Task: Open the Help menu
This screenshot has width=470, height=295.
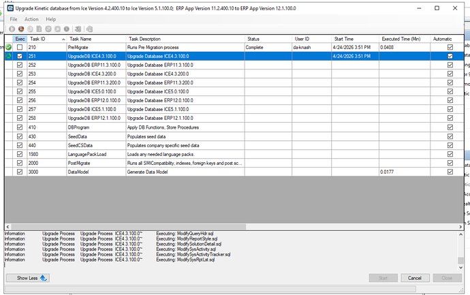Action: tap(50, 19)
